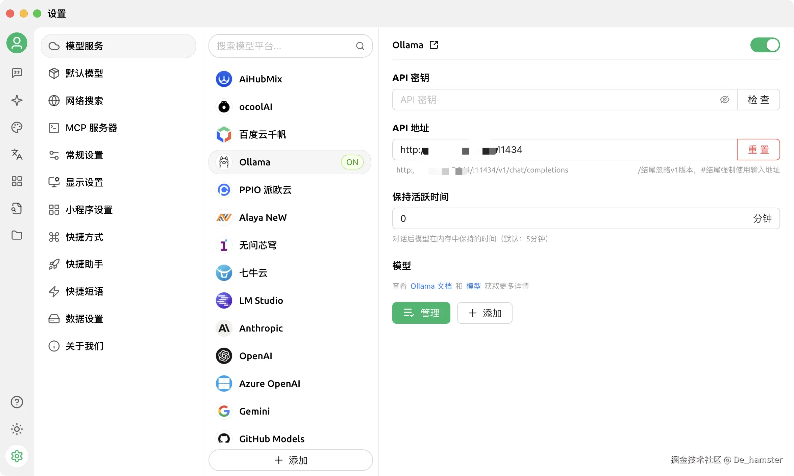
Task: Select the Anthropic provider
Action: coord(261,328)
